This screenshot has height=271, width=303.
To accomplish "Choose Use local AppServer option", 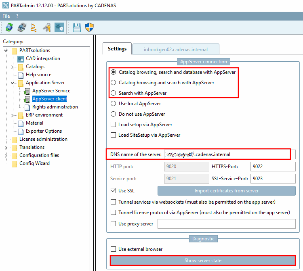I will coord(114,104).
